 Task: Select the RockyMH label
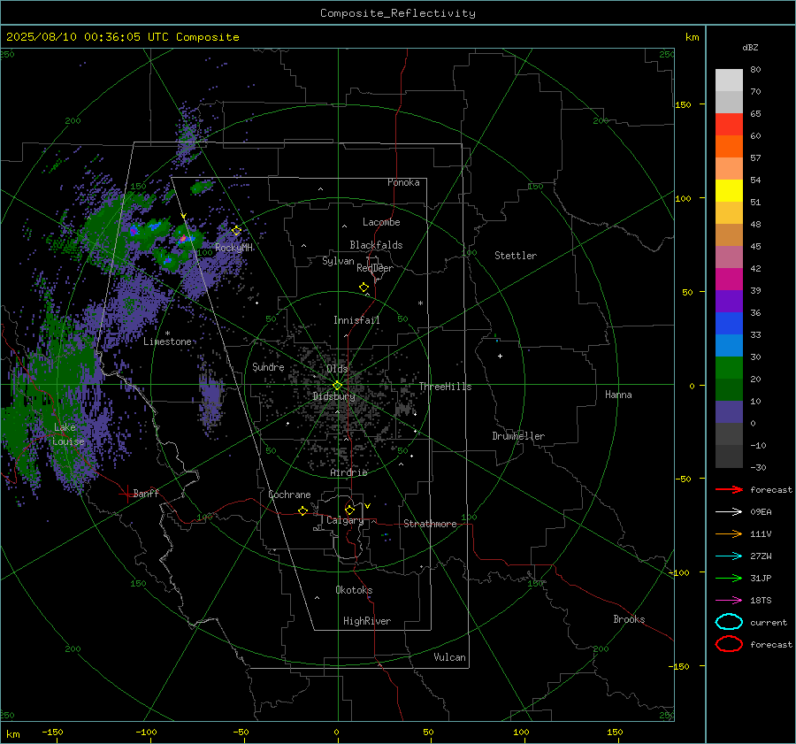click(x=233, y=248)
